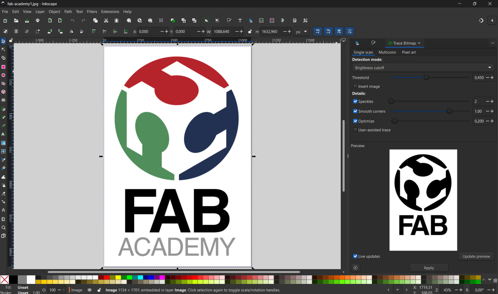The image size is (498, 294).
Task: Enable User-assisted trace checkbox
Action: [355, 130]
